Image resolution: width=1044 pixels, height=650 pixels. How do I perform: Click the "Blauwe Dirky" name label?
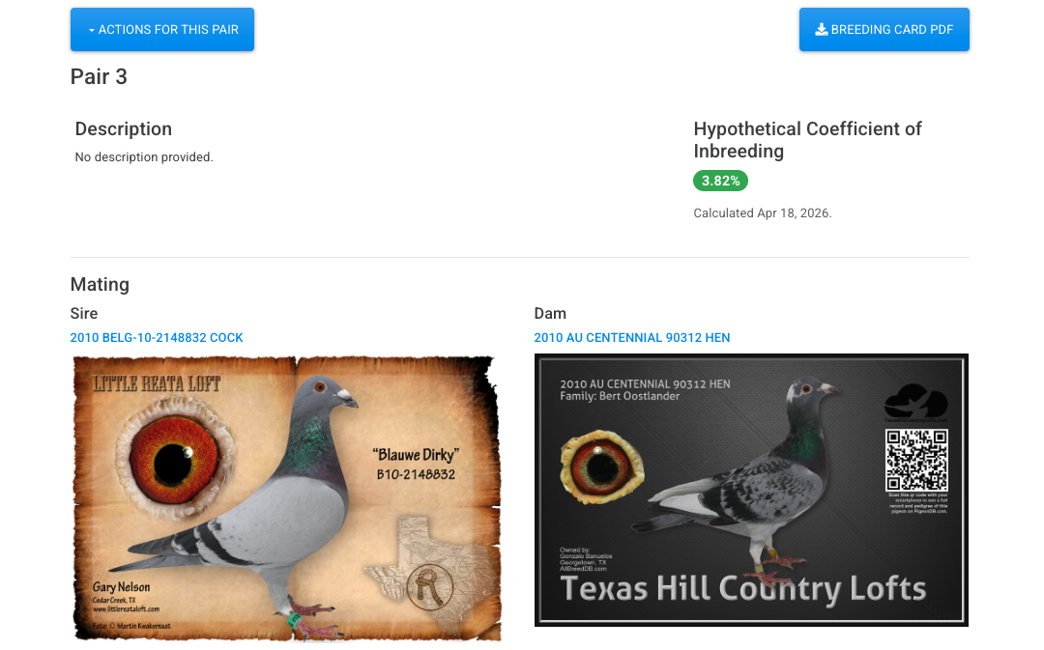(x=415, y=455)
